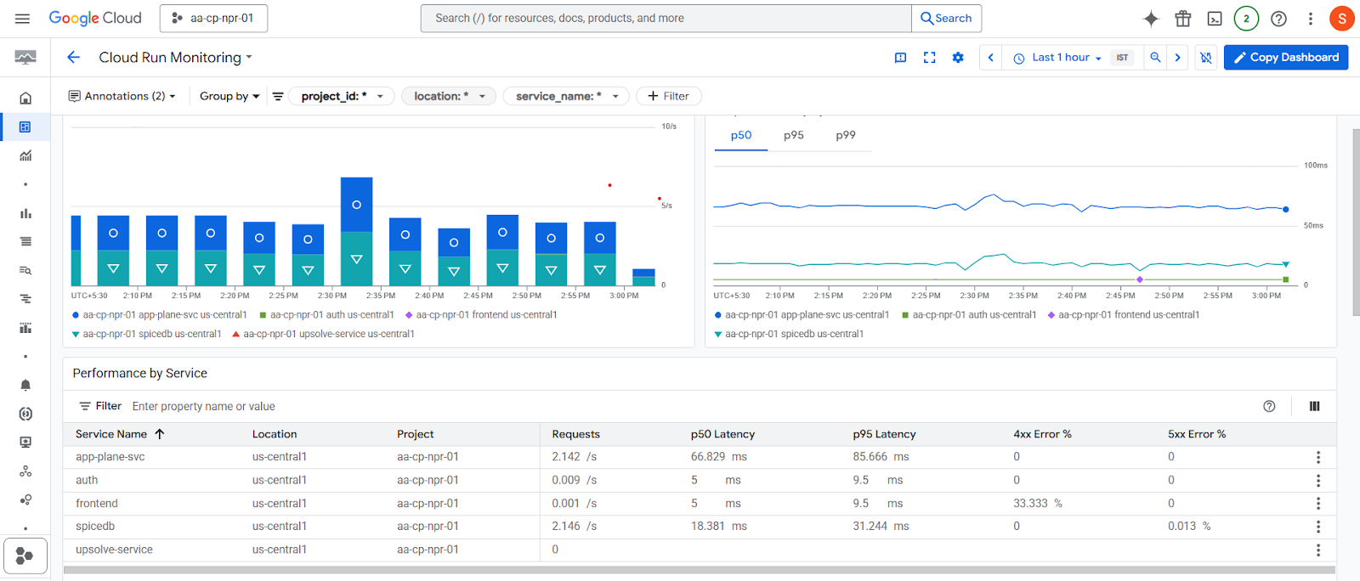
Task: Go back using the left arrow
Action: point(74,57)
